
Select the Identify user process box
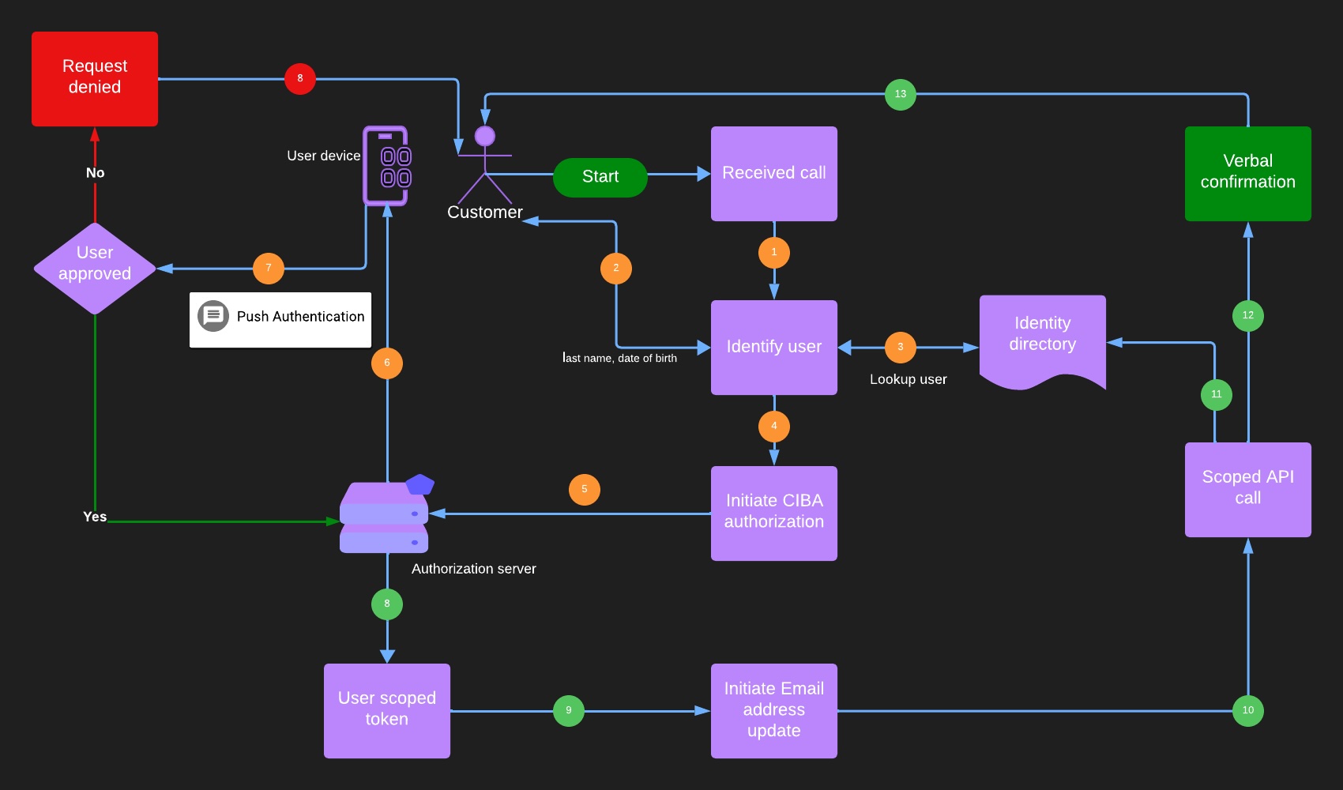click(x=774, y=347)
